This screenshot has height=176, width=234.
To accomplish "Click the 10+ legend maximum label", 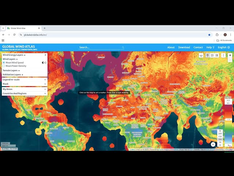I will point(228,103).
